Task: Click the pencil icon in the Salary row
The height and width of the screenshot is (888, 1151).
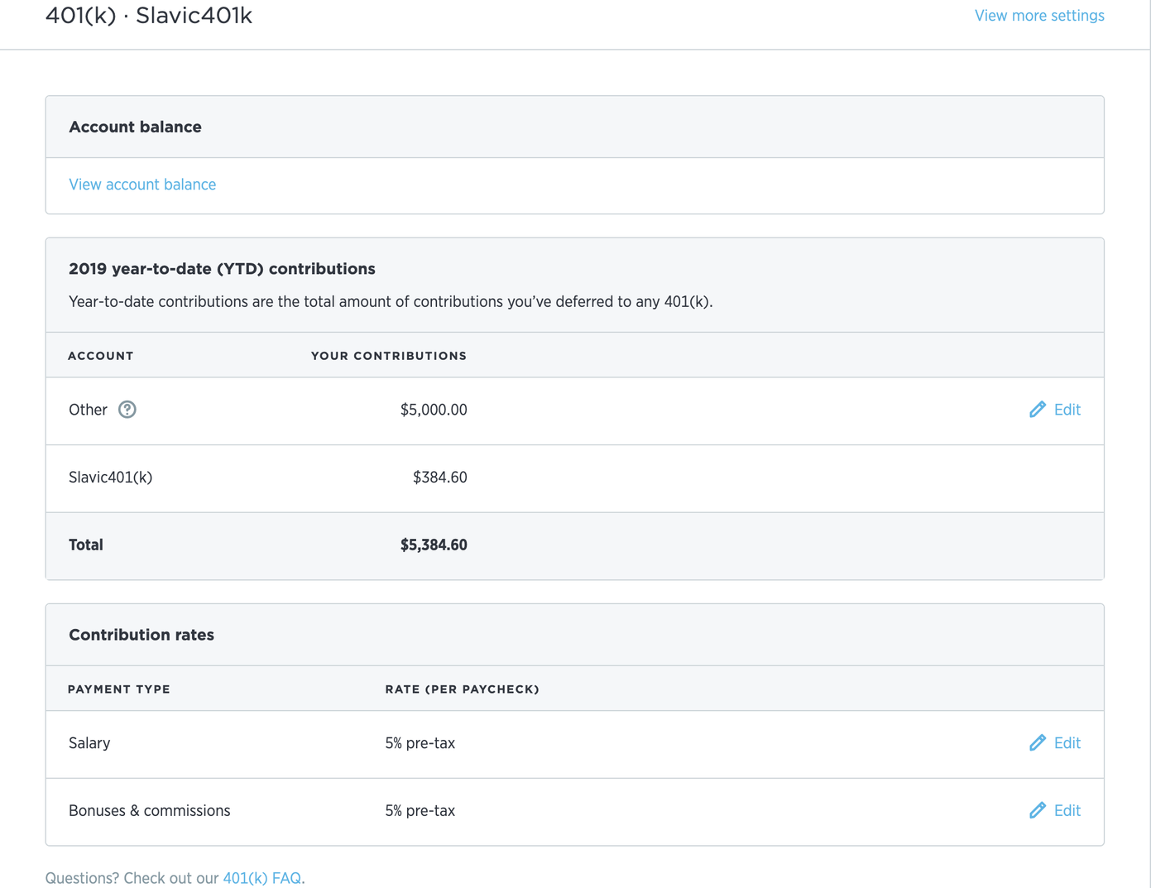Action: [x=1038, y=743]
